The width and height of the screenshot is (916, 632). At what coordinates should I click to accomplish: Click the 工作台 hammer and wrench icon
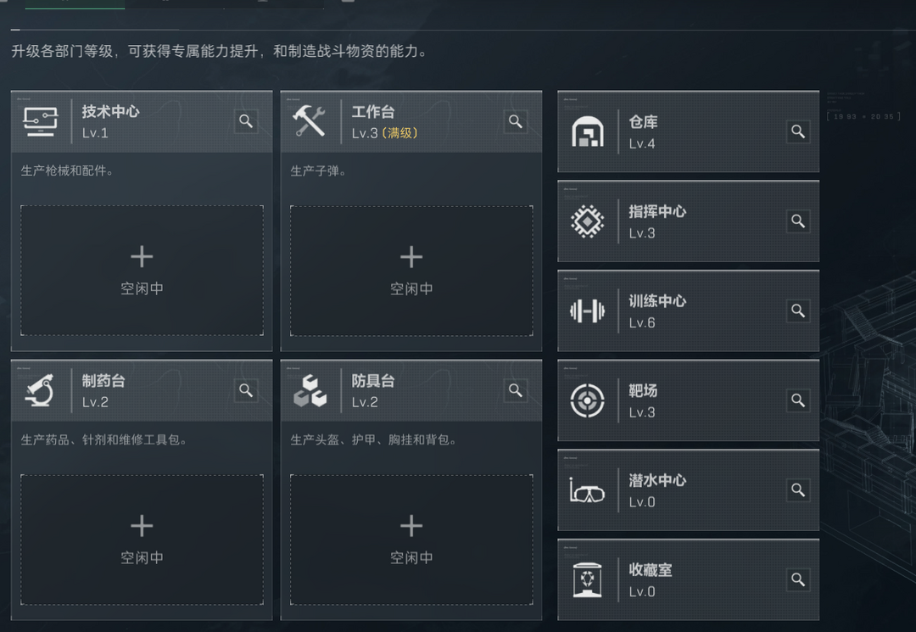311,120
